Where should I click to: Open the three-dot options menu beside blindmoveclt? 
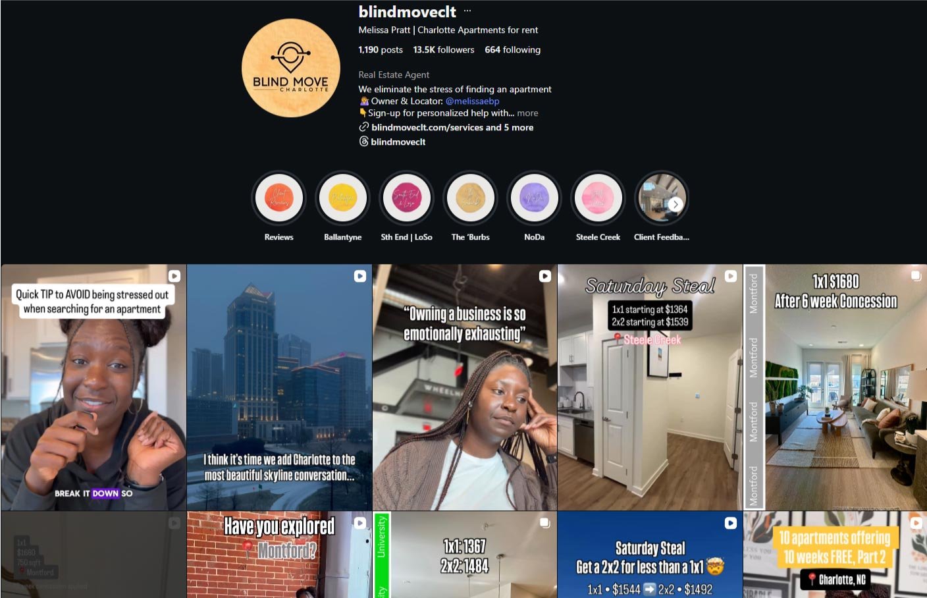467,11
